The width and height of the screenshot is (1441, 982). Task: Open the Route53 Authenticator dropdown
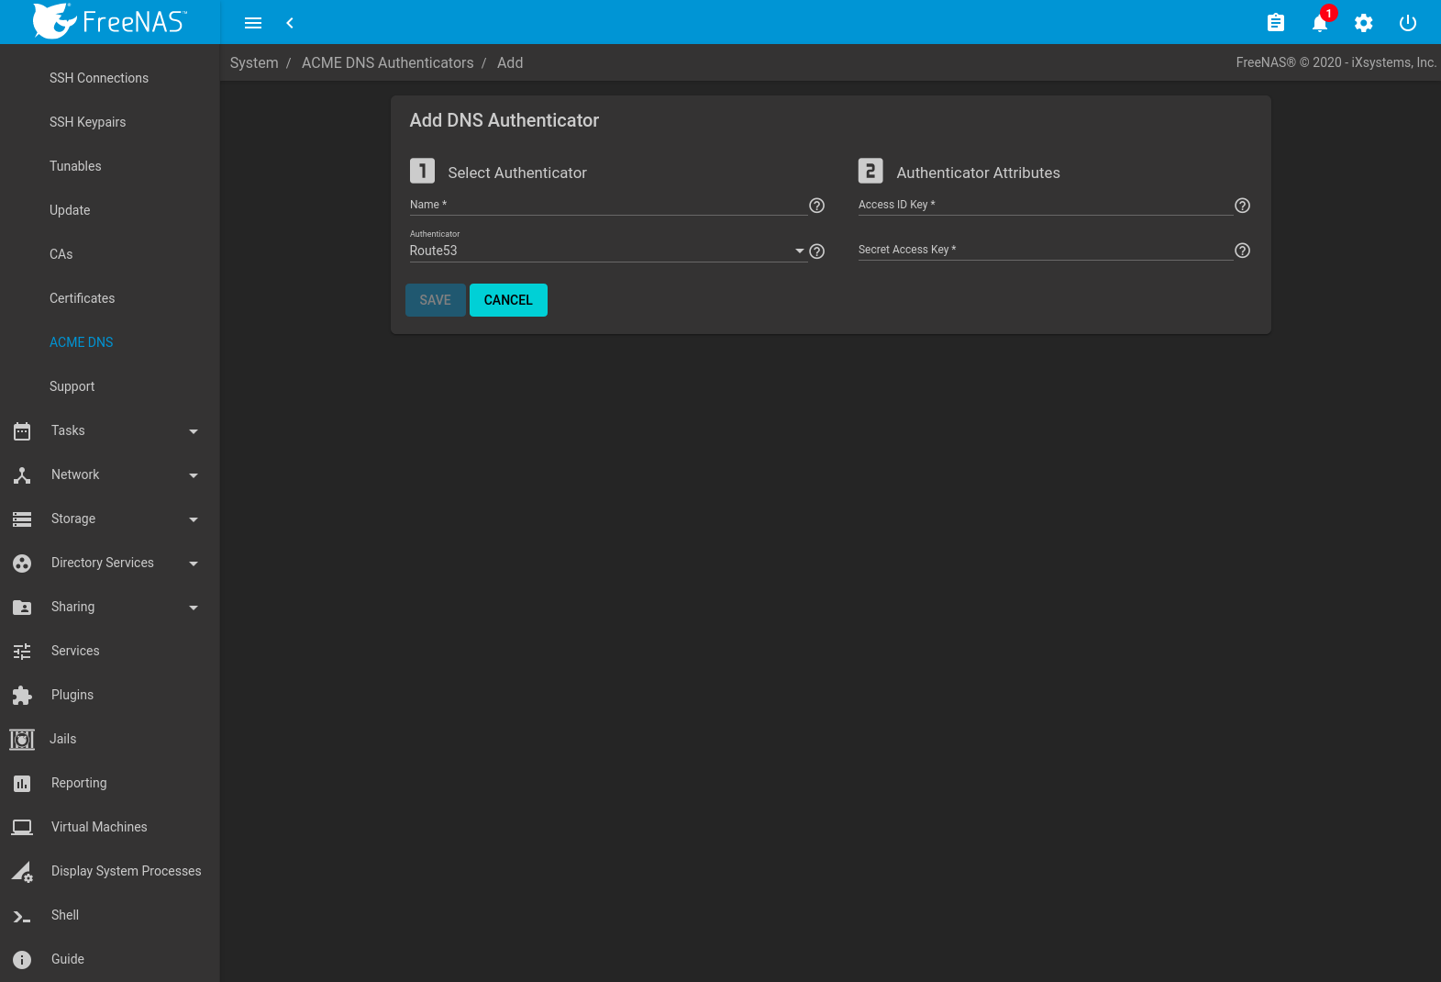coord(606,251)
